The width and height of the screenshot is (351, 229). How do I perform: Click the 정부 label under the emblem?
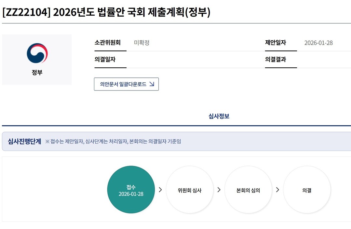pos(37,73)
